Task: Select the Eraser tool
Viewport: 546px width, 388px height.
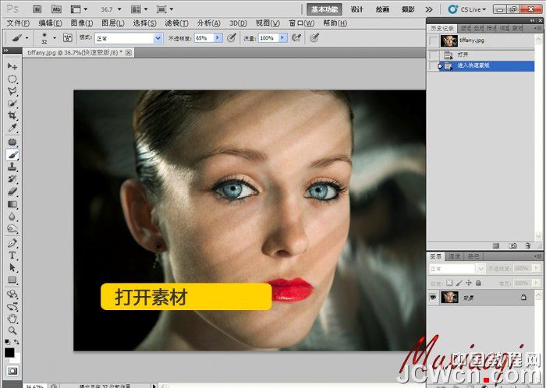Action: pyautogui.click(x=12, y=191)
